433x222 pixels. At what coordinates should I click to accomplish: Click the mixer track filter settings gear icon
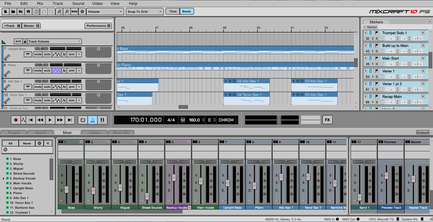coord(40,143)
